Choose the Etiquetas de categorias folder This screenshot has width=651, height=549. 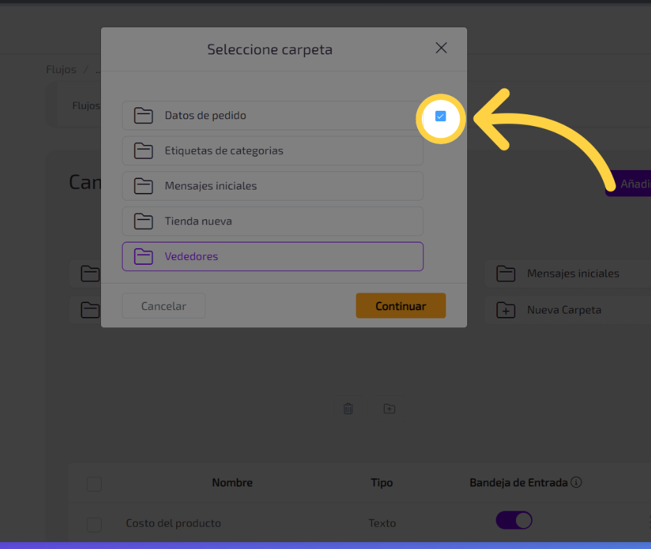coord(272,150)
